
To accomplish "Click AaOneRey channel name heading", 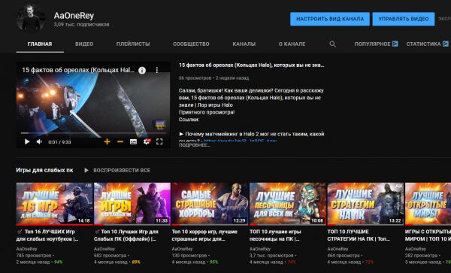I will click(x=74, y=16).
